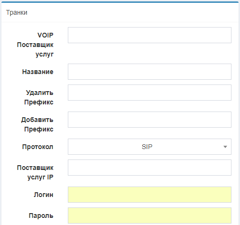Focus the VOIP Поставщик услуг input field
This screenshot has height=225, width=240.
[x=149, y=35]
